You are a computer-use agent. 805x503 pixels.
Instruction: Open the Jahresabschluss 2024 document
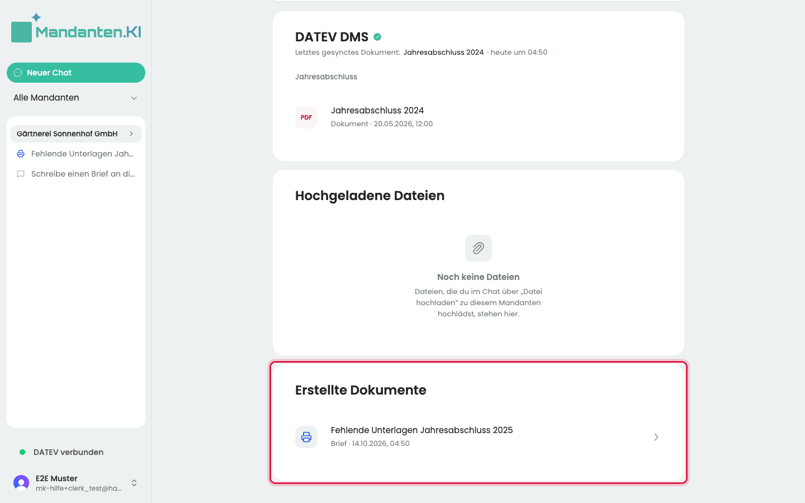pyautogui.click(x=479, y=117)
